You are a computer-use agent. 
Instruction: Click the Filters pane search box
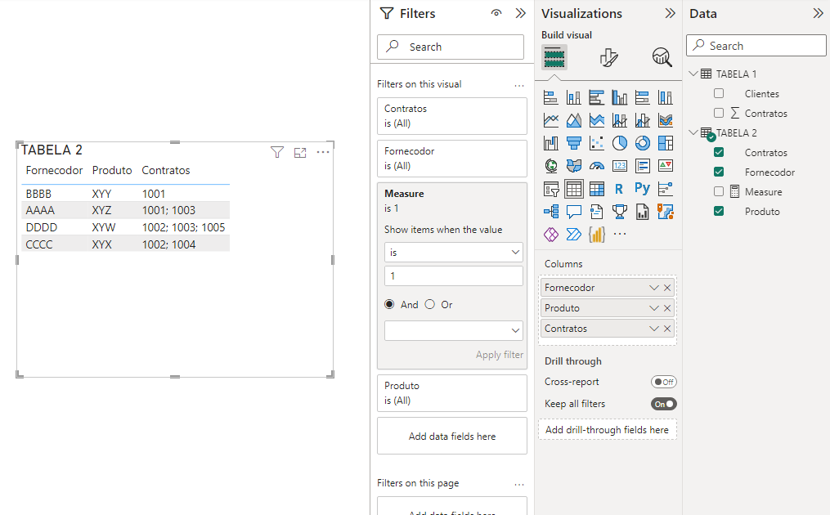tap(451, 47)
